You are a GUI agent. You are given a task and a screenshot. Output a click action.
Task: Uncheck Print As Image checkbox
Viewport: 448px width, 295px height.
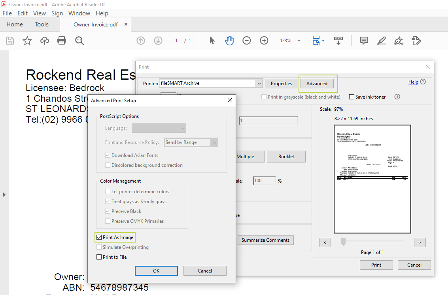click(x=99, y=237)
